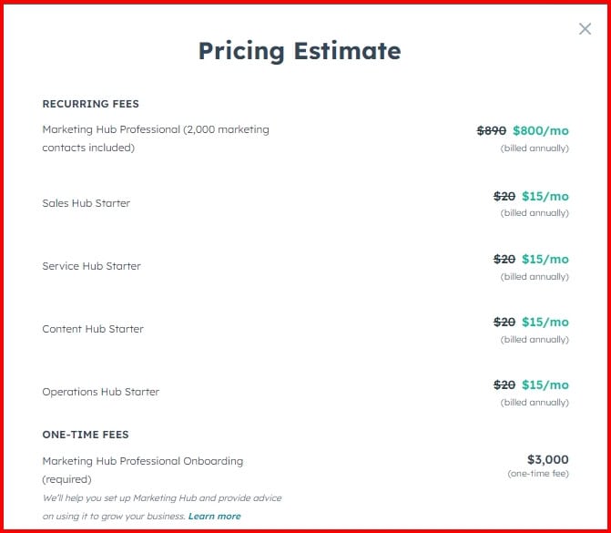This screenshot has width=611, height=533.
Task: Select the Recurring Fees section header
Action: pyautogui.click(x=90, y=104)
